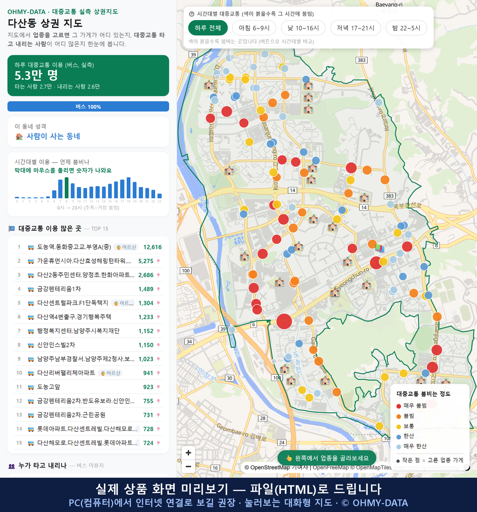477x512 pixels.
Task: Click the bus icon of 신안인스빌2차 row
Action: [31, 345]
